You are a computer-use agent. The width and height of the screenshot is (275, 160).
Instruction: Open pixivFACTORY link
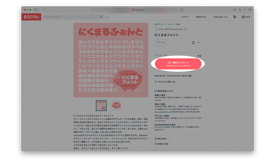[160, 127]
